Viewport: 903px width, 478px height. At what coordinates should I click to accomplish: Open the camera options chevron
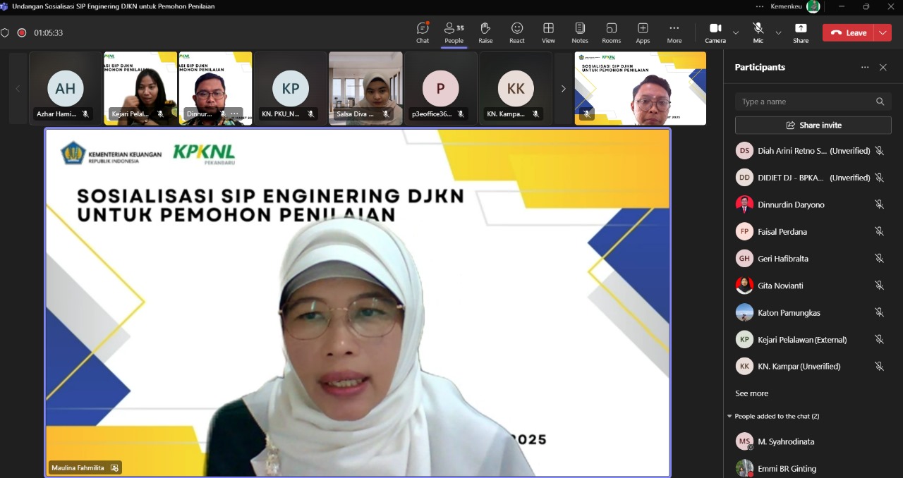point(735,32)
